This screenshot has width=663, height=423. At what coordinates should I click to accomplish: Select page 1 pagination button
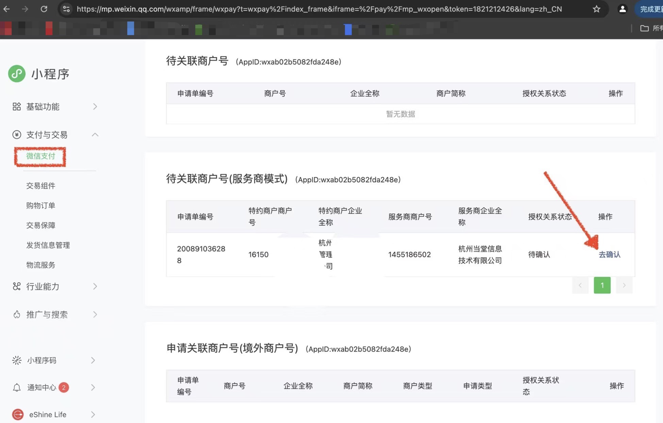coord(602,285)
